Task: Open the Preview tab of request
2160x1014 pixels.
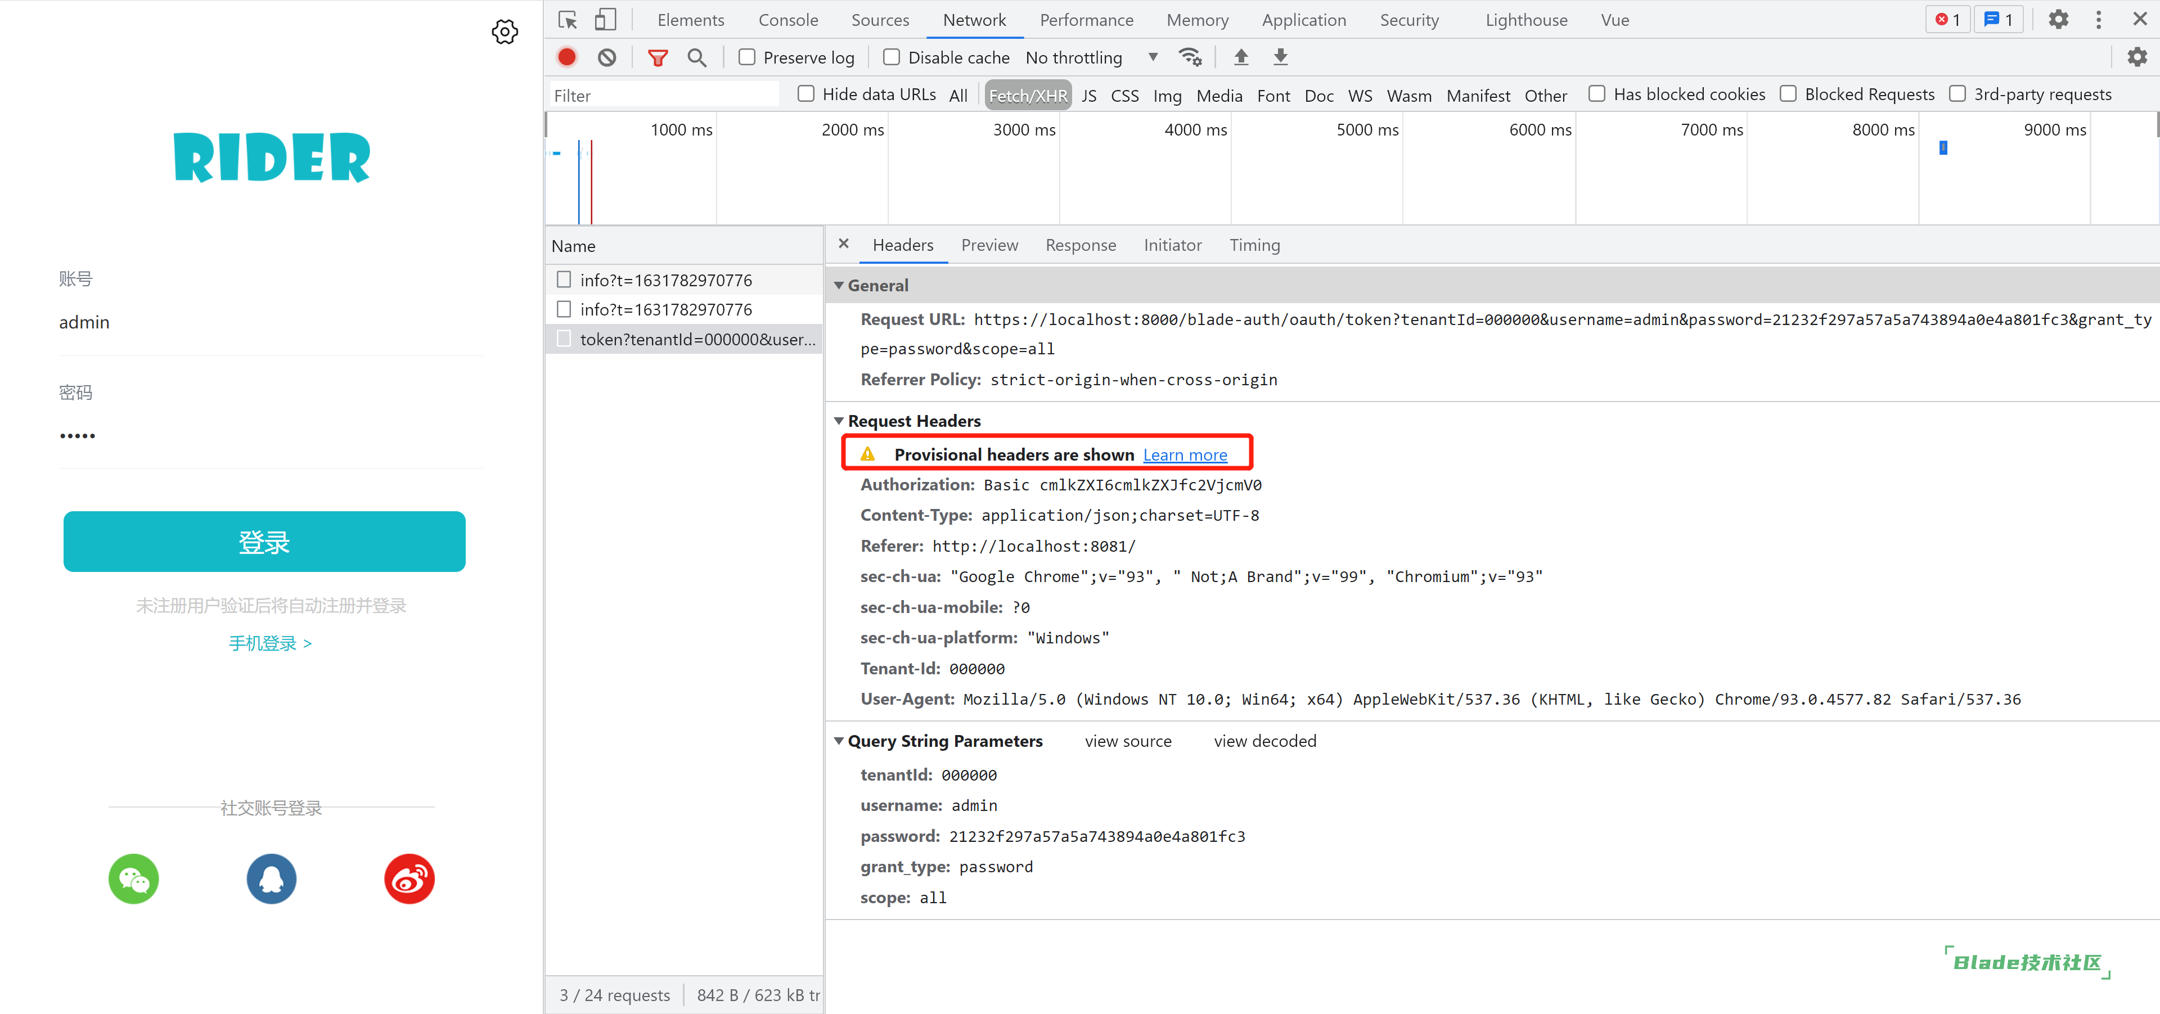Action: click(989, 245)
